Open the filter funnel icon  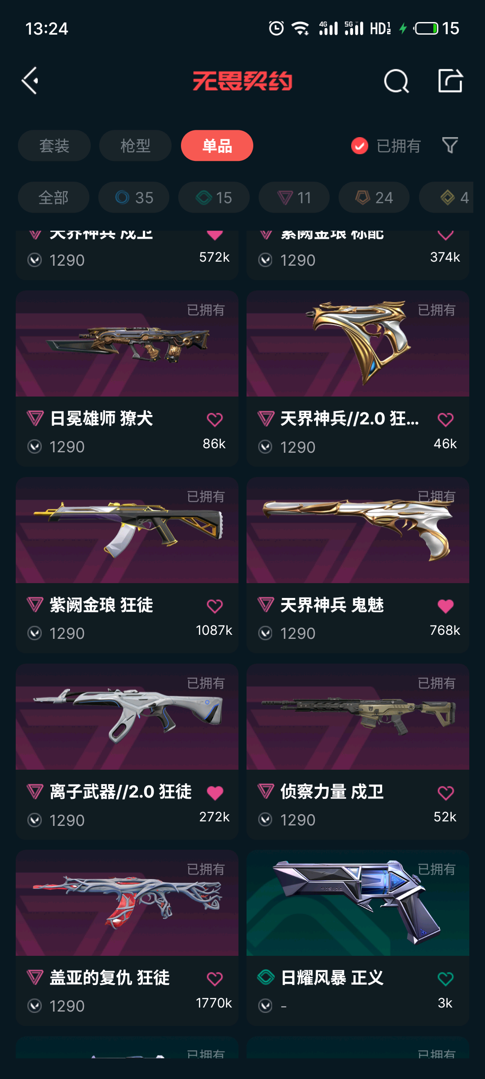[x=450, y=146]
